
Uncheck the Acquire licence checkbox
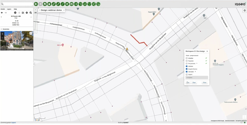click(187, 69)
